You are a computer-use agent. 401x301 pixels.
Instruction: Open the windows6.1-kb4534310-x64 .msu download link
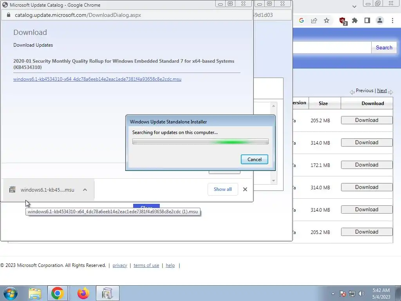pyautogui.click(x=97, y=79)
